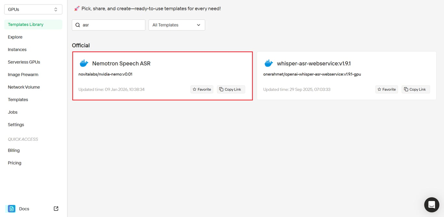Image resolution: width=444 pixels, height=217 pixels.
Task: Go to Billing quick access link
Action: pyautogui.click(x=14, y=151)
